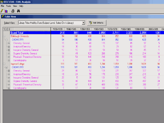Image resolution: width=164 pixels, height=123 pixels.
Task: Open the bar chart view icon
Action: pos(6,11)
